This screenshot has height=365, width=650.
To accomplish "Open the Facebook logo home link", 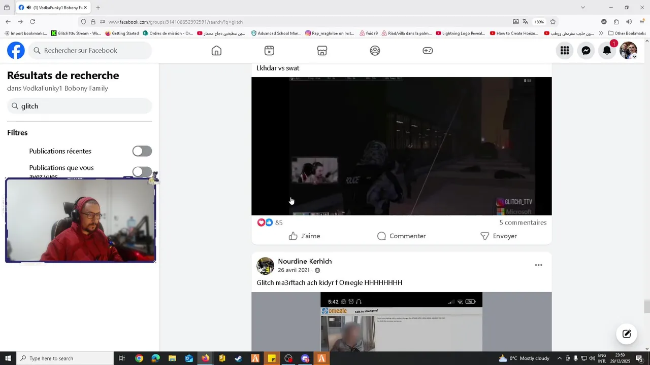I will pyautogui.click(x=16, y=50).
